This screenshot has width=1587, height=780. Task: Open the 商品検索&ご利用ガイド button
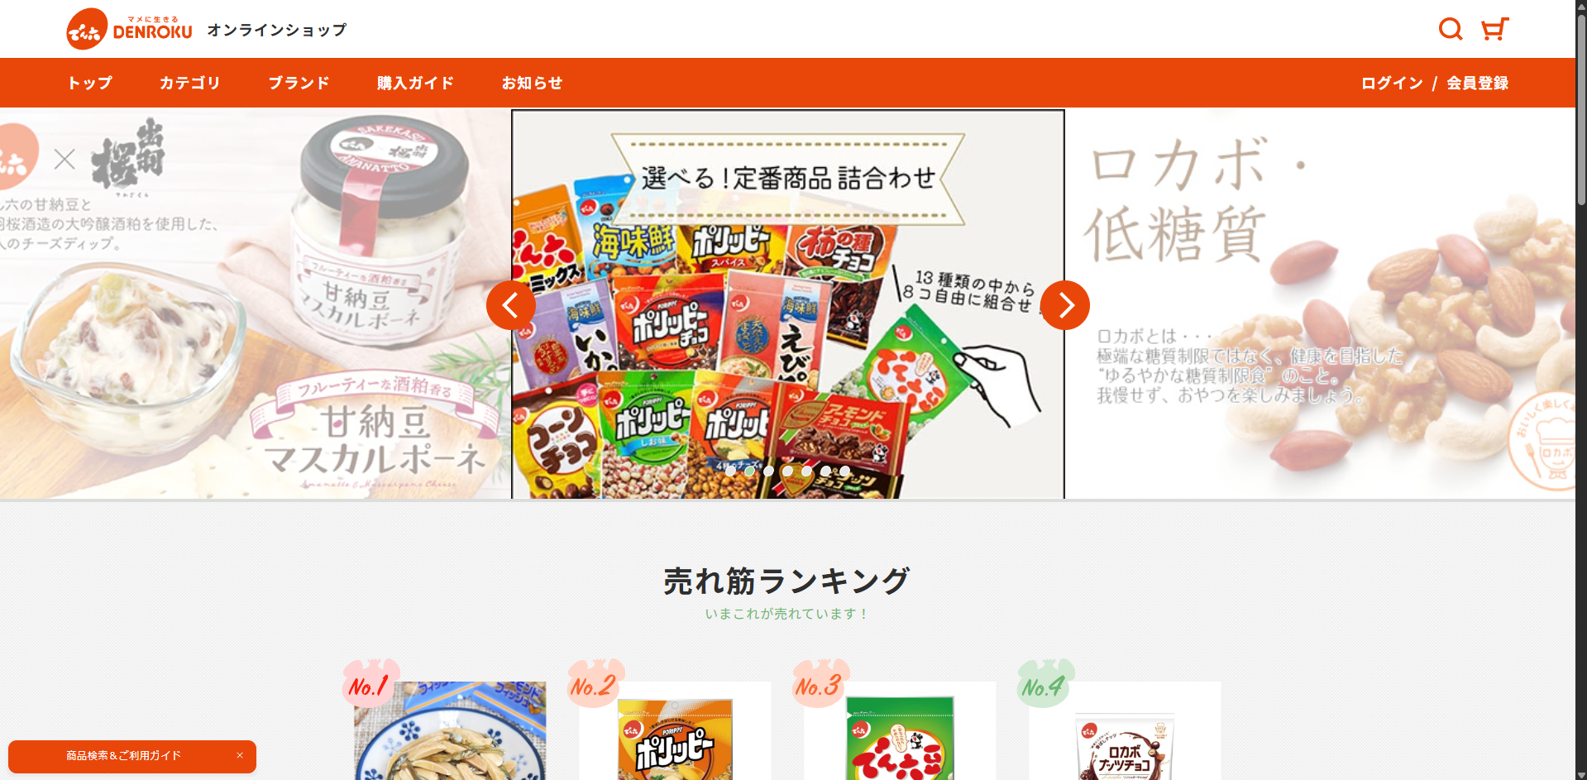[x=124, y=756]
